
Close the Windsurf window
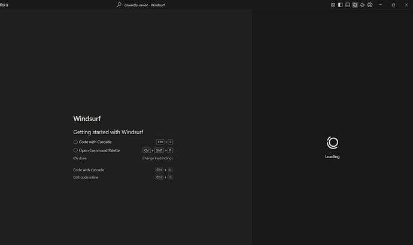406,5
